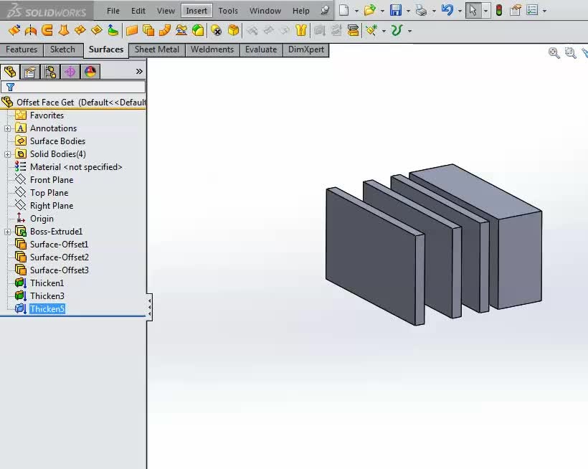This screenshot has width=588, height=469.
Task: Switch to the PropertyManager tab icon
Action: tap(29, 72)
